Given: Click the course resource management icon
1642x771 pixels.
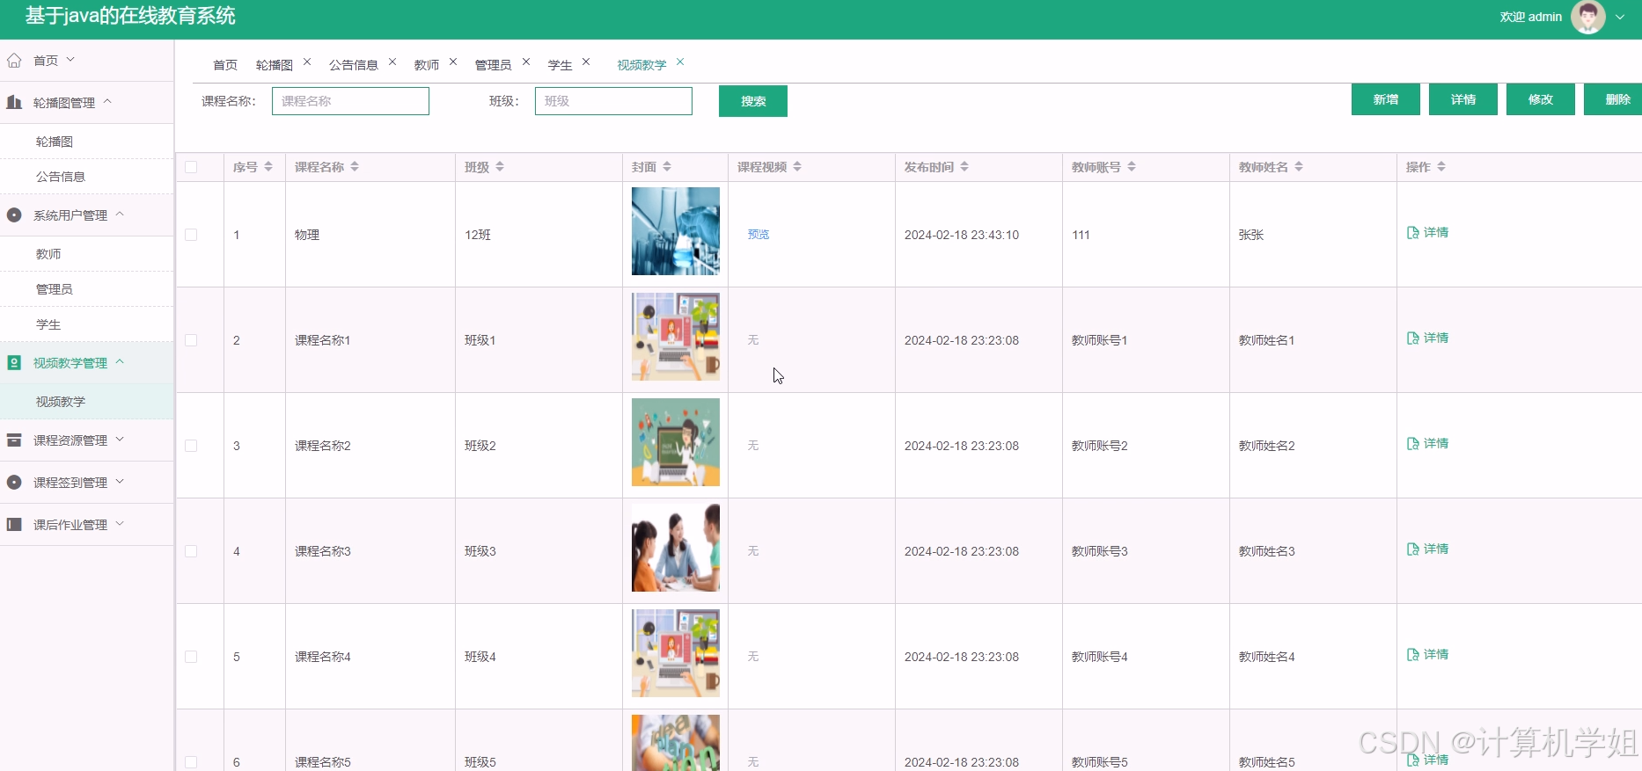Looking at the screenshot, I should coord(14,440).
